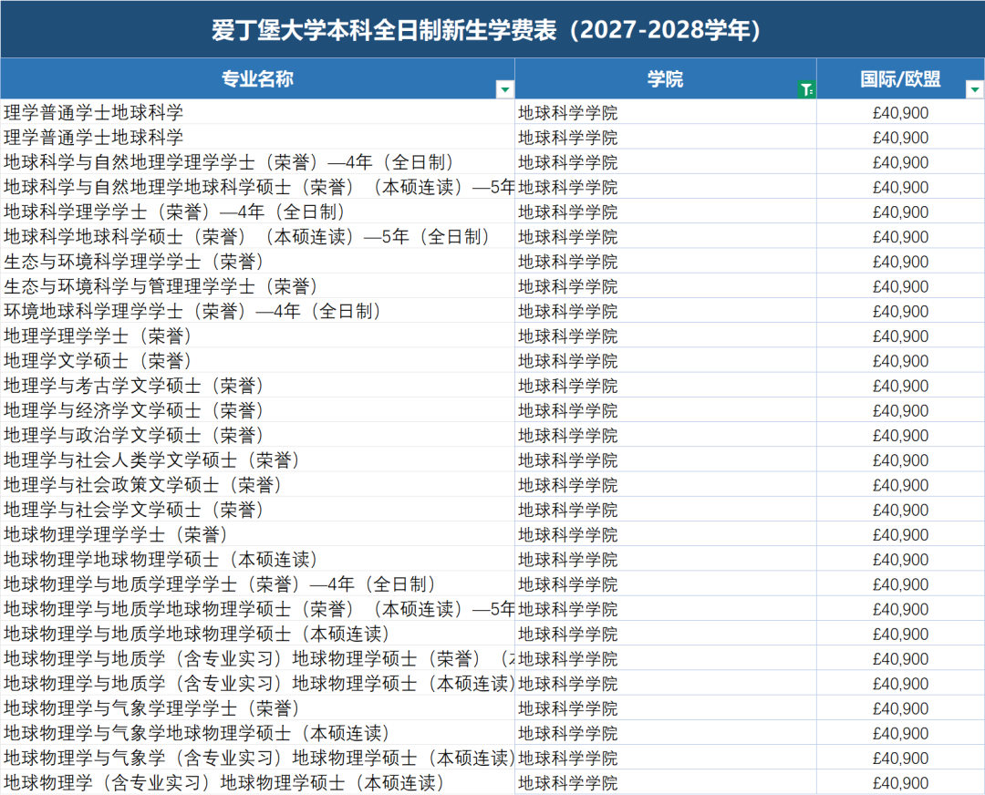
Task: Select the 学院 header cell
Action: (665, 78)
